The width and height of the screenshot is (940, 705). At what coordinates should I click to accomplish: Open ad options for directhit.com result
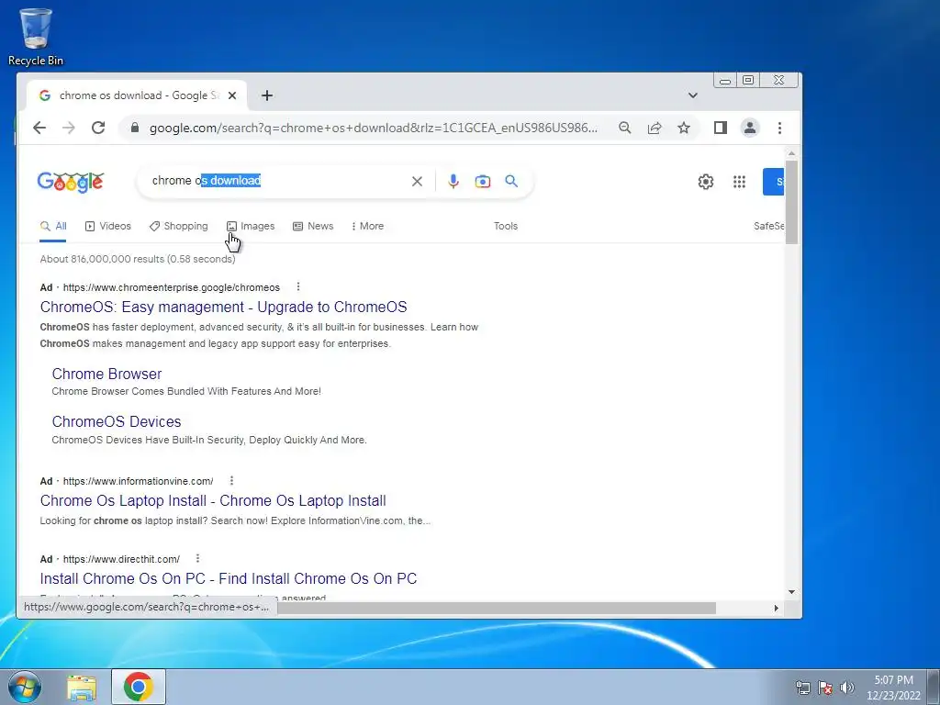tap(197, 558)
